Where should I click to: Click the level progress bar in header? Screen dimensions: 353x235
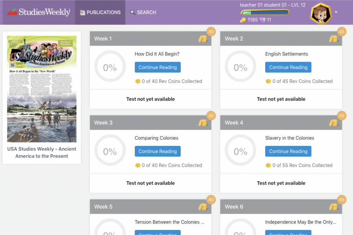(x=265, y=12)
